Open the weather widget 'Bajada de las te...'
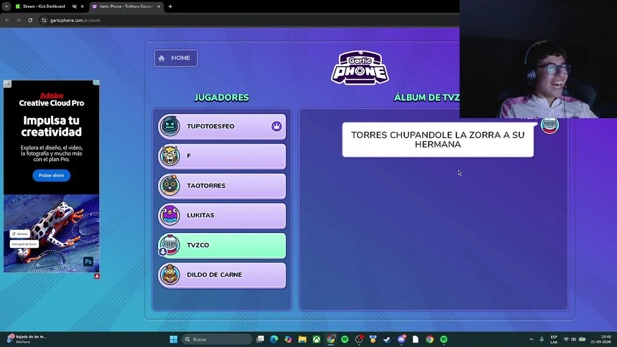Image resolution: width=617 pixels, height=347 pixels. [x=27, y=339]
